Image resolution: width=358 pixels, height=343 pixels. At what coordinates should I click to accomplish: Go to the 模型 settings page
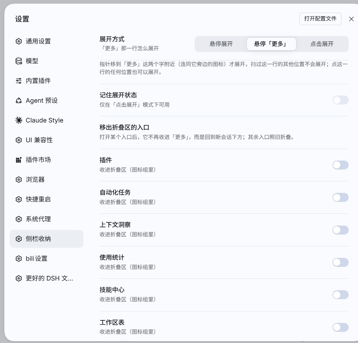(x=46, y=61)
